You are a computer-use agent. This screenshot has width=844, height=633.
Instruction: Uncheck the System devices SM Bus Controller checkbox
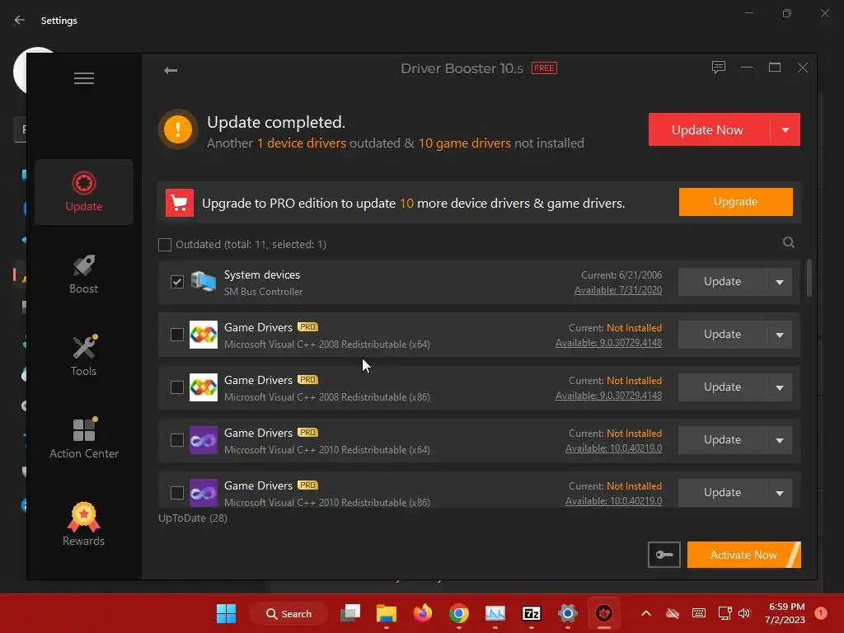click(177, 282)
